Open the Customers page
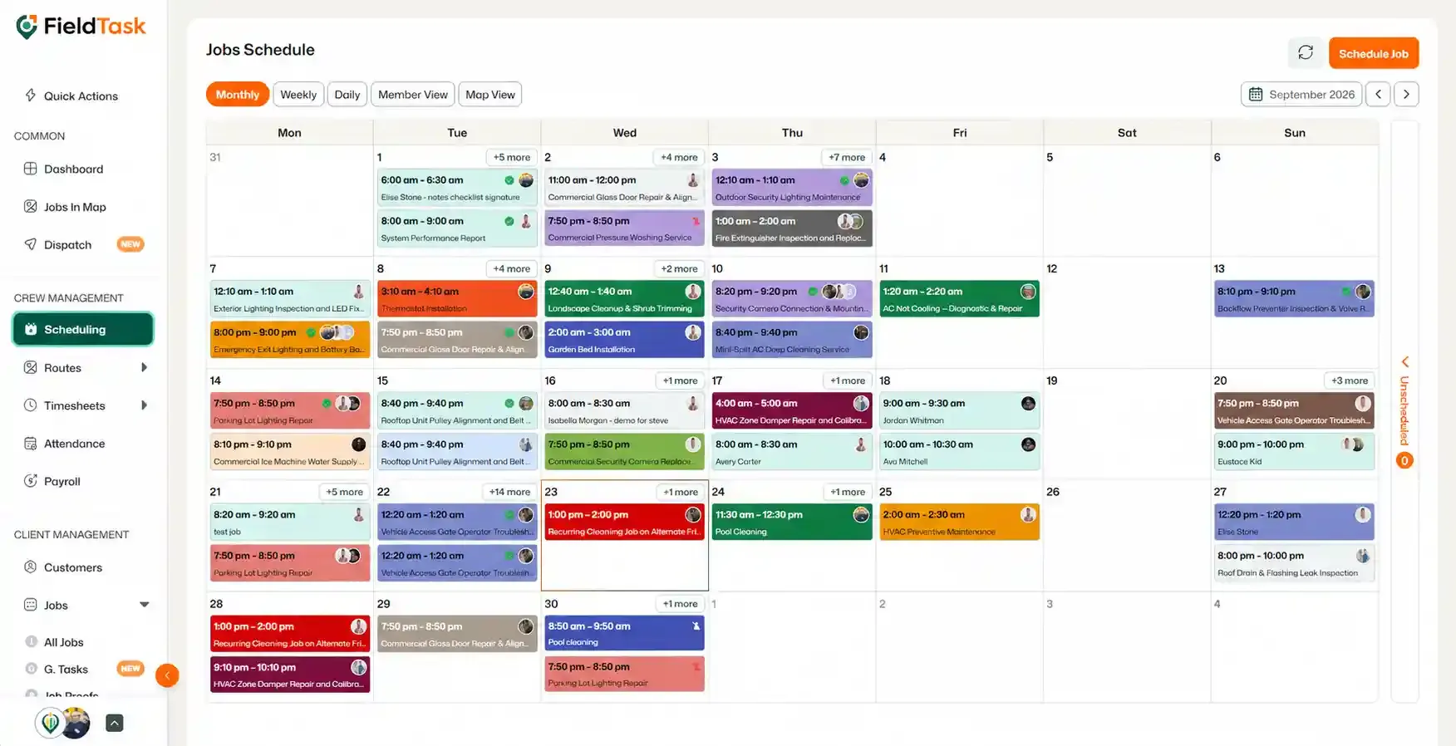The width and height of the screenshot is (1456, 746). [73, 567]
